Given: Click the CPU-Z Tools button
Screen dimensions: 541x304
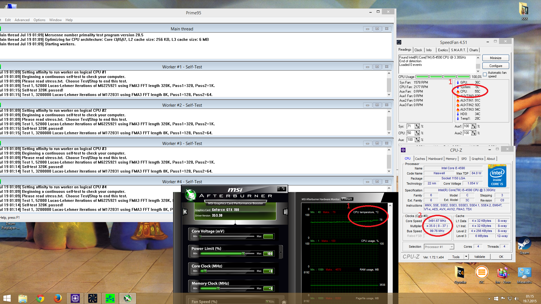Looking at the screenshot, I should (456, 257).
